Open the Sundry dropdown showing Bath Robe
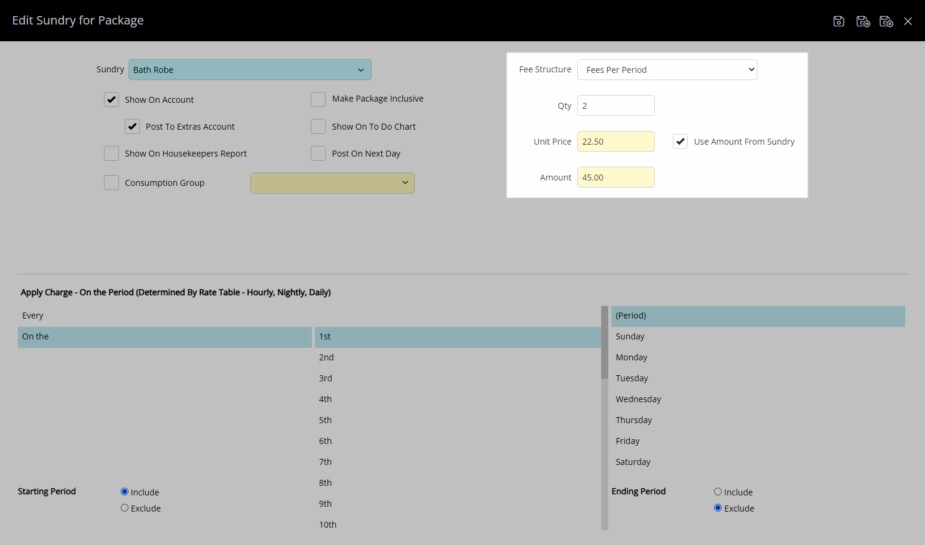Image resolution: width=925 pixels, height=545 pixels. (250, 69)
